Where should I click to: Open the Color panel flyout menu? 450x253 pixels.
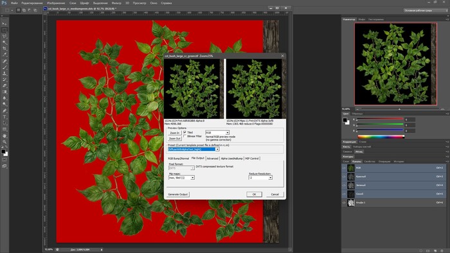pos(447,114)
